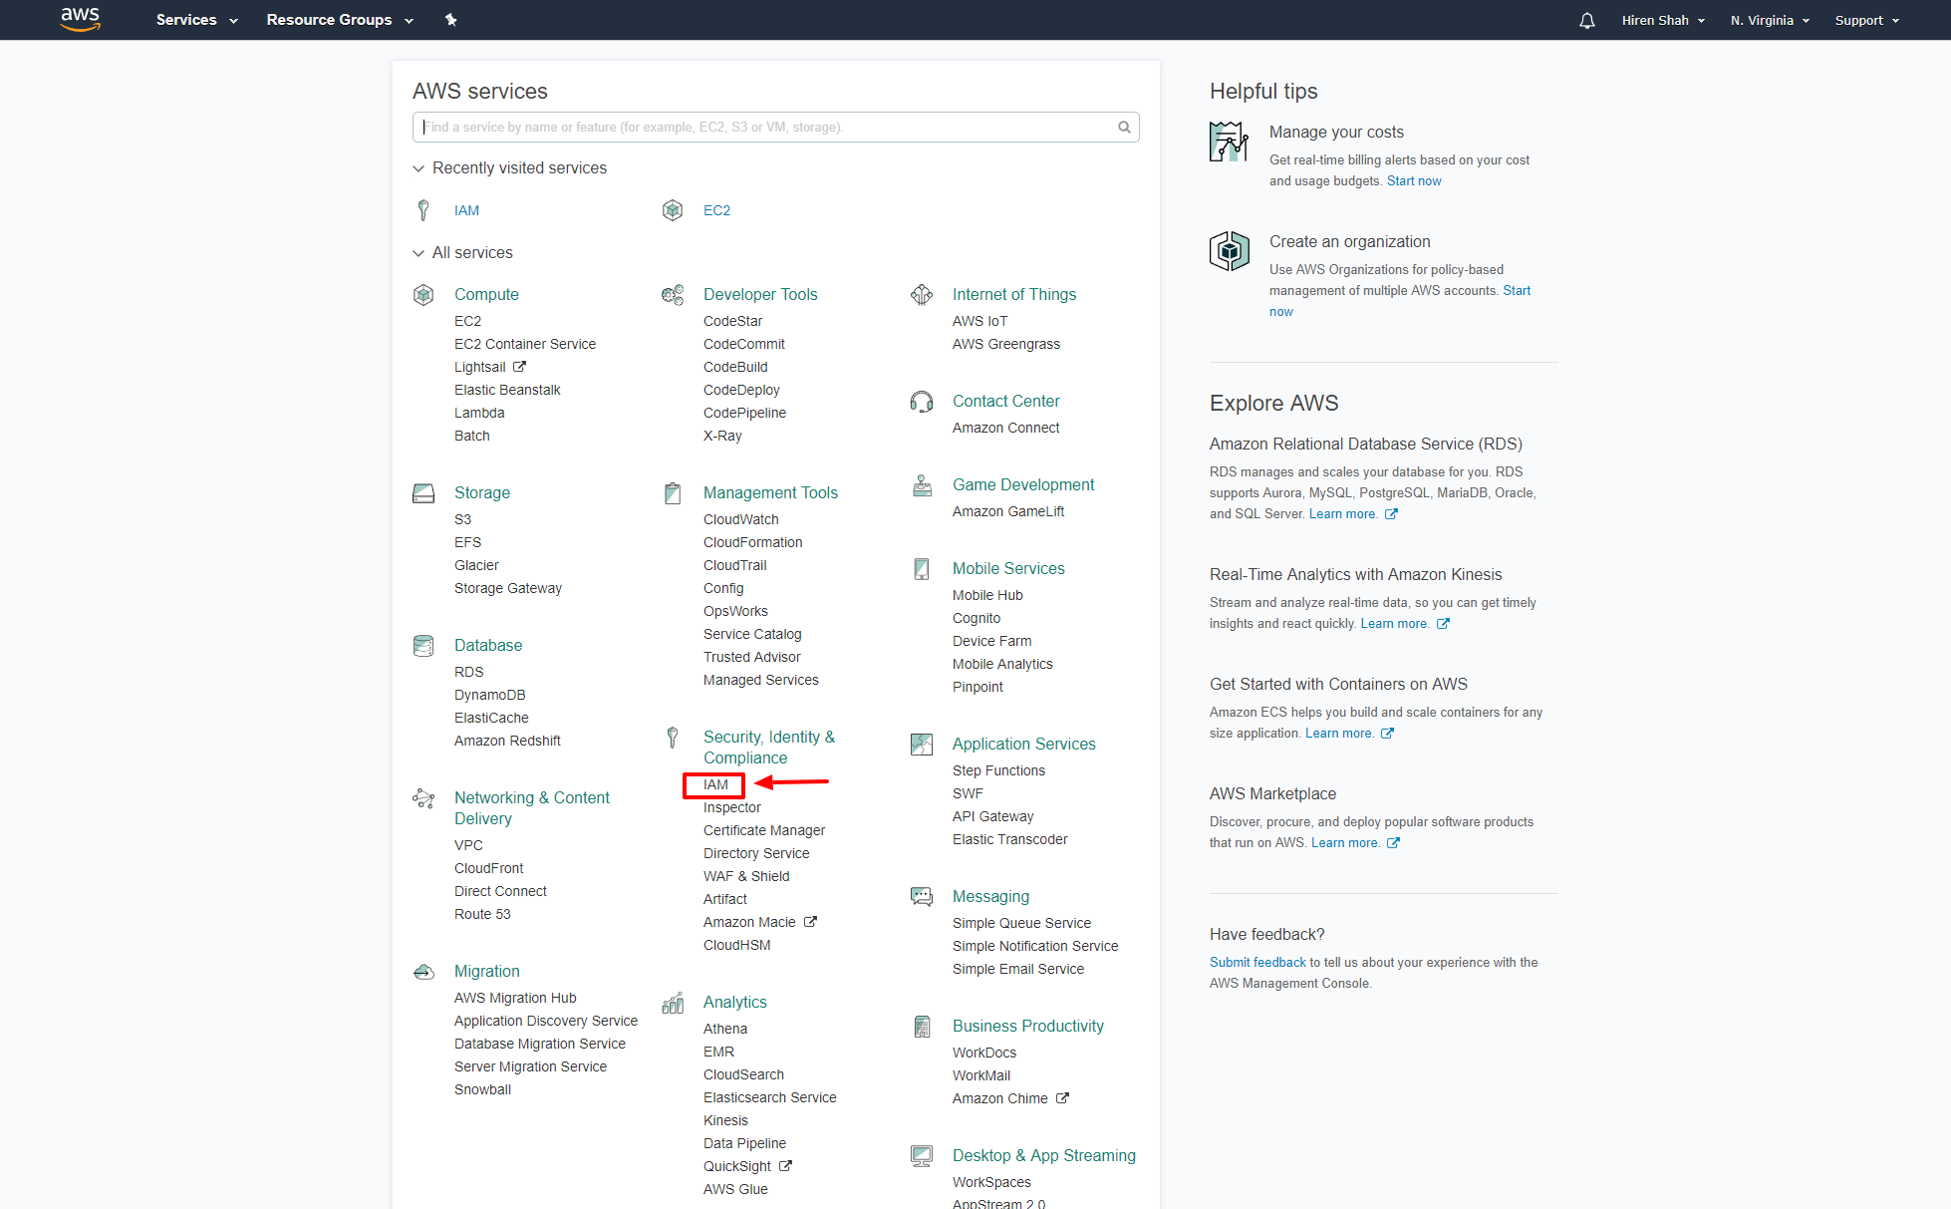Screen dimensions: 1951x1209
Task: Click Learn more for AWS Marketplace
Action: [x=1344, y=842]
